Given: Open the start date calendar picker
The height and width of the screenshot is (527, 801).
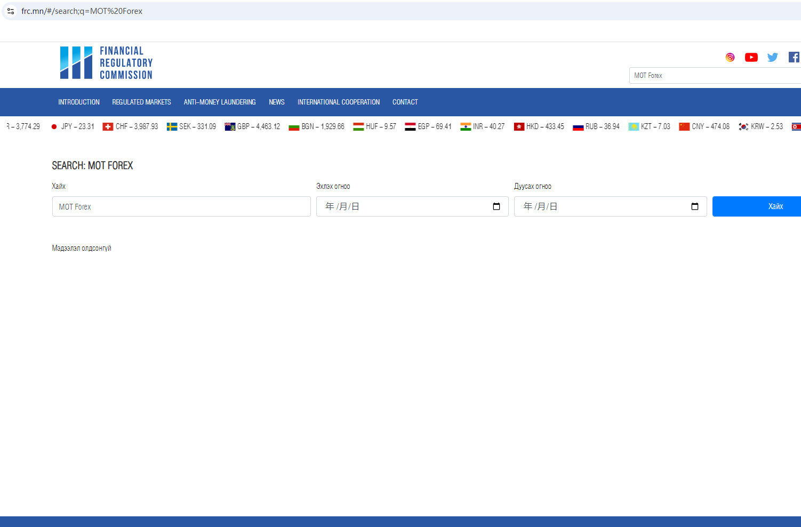Looking at the screenshot, I should tap(496, 206).
